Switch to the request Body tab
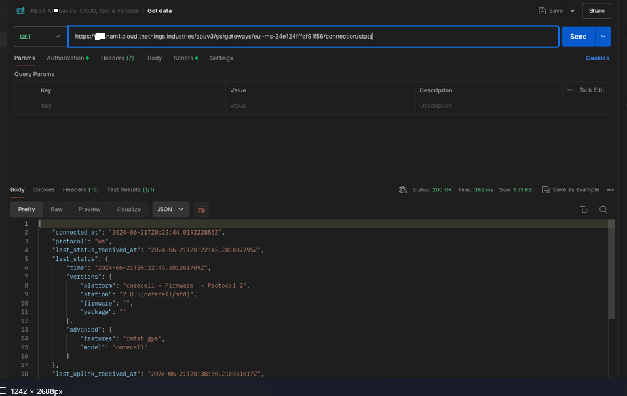Image resolution: width=627 pixels, height=396 pixels. 155,58
